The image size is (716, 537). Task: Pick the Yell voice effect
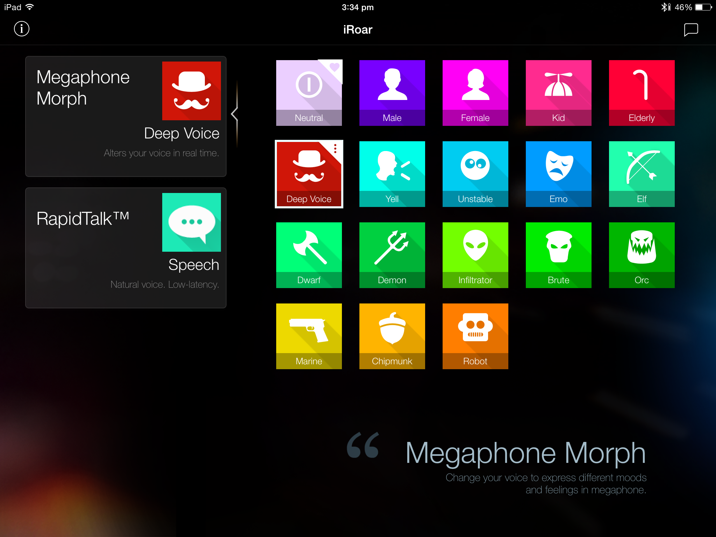click(x=392, y=174)
